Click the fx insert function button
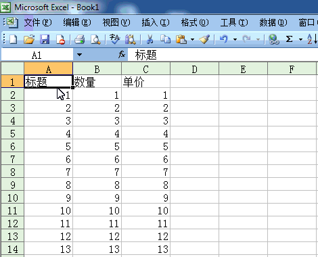318x257 pixels. click(122, 55)
